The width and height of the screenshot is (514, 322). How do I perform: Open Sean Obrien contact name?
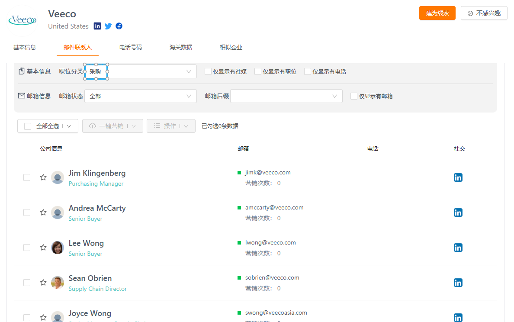[x=90, y=278]
